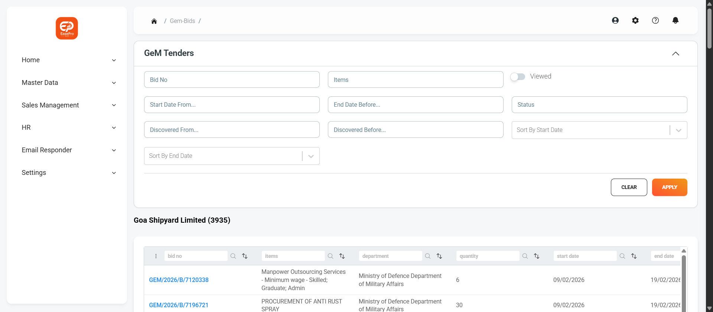The image size is (713, 312).
Task: Click the bid no column search box
Action: pos(196,256)
